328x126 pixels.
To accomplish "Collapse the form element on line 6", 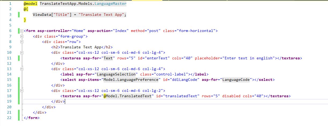I will pyautogui.click(x=22, y=31).
